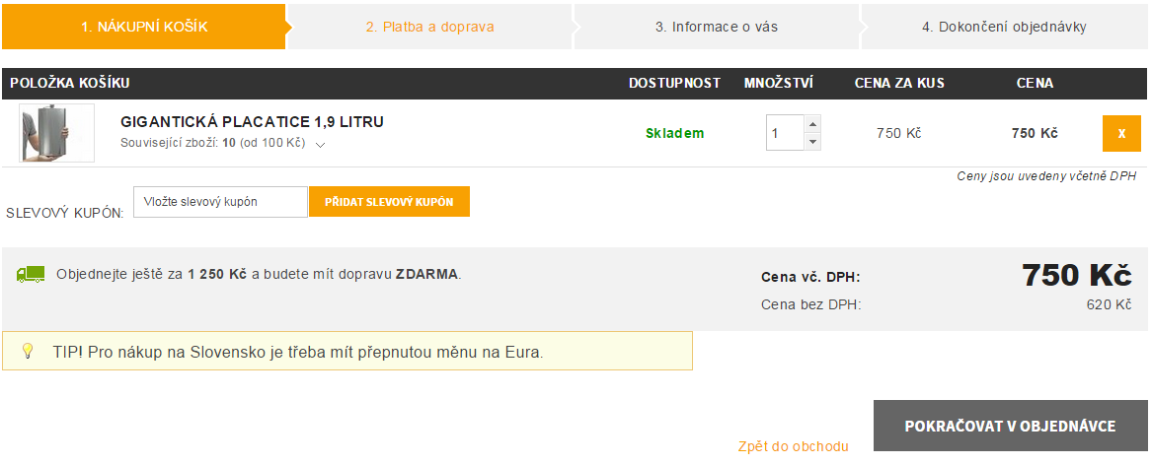
Task: Increase quantity with the up arrow
Action: pos(812,124)
